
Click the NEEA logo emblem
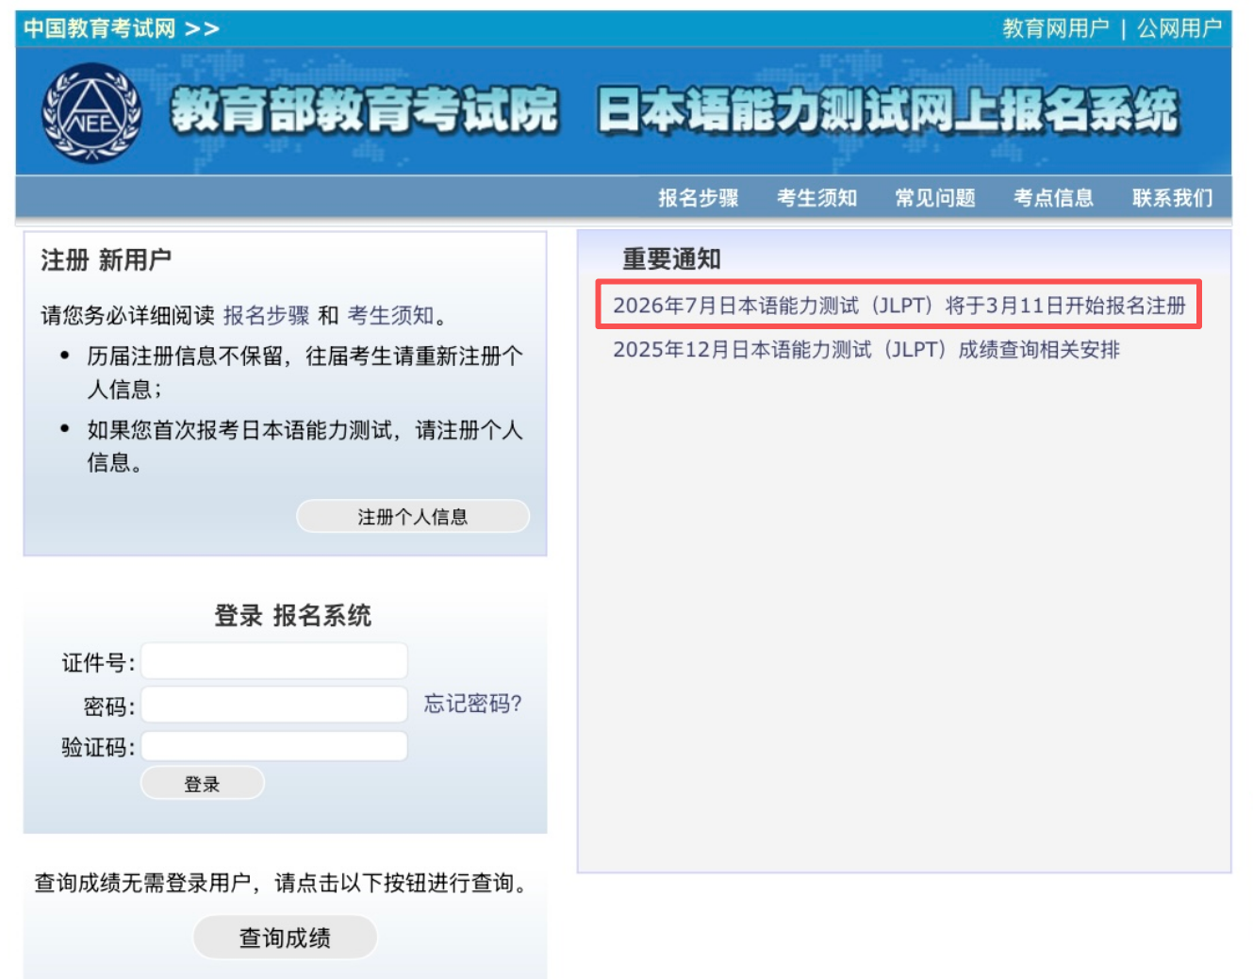pyautogui.click(x=91, y=113)
